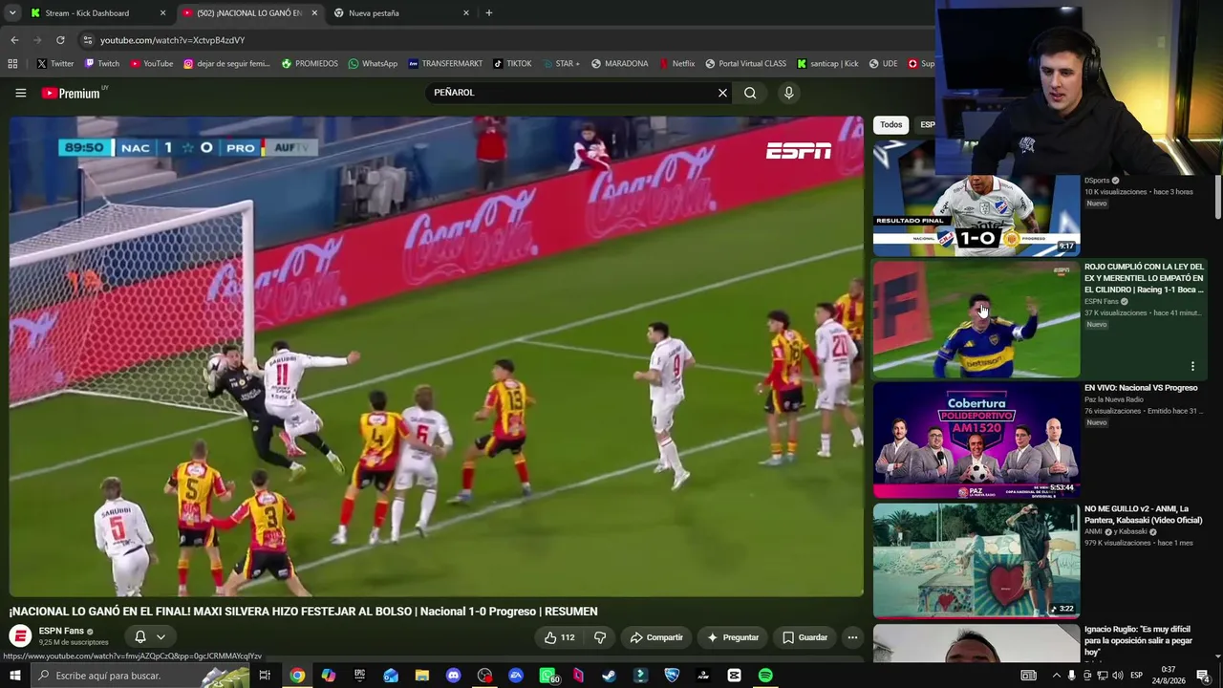Open the Nacional 1-0 Progreso DSports thumbnail
1223x688 pixels.
(x=976, y=198)
